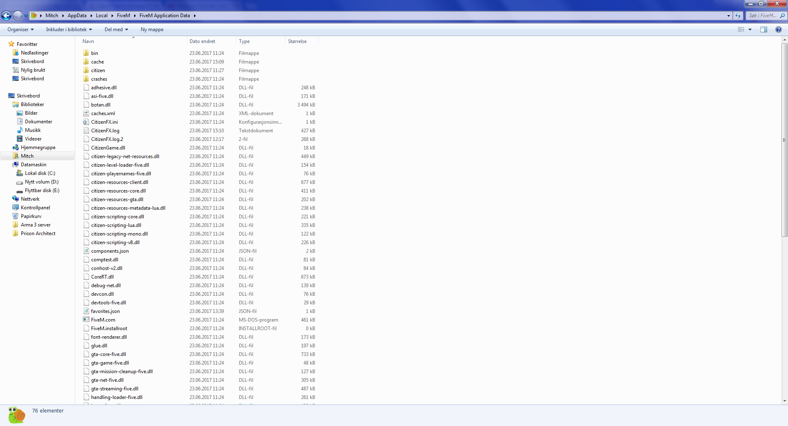
Task: Click the scrollbar down arrow
Action: (x=784, y=401)
